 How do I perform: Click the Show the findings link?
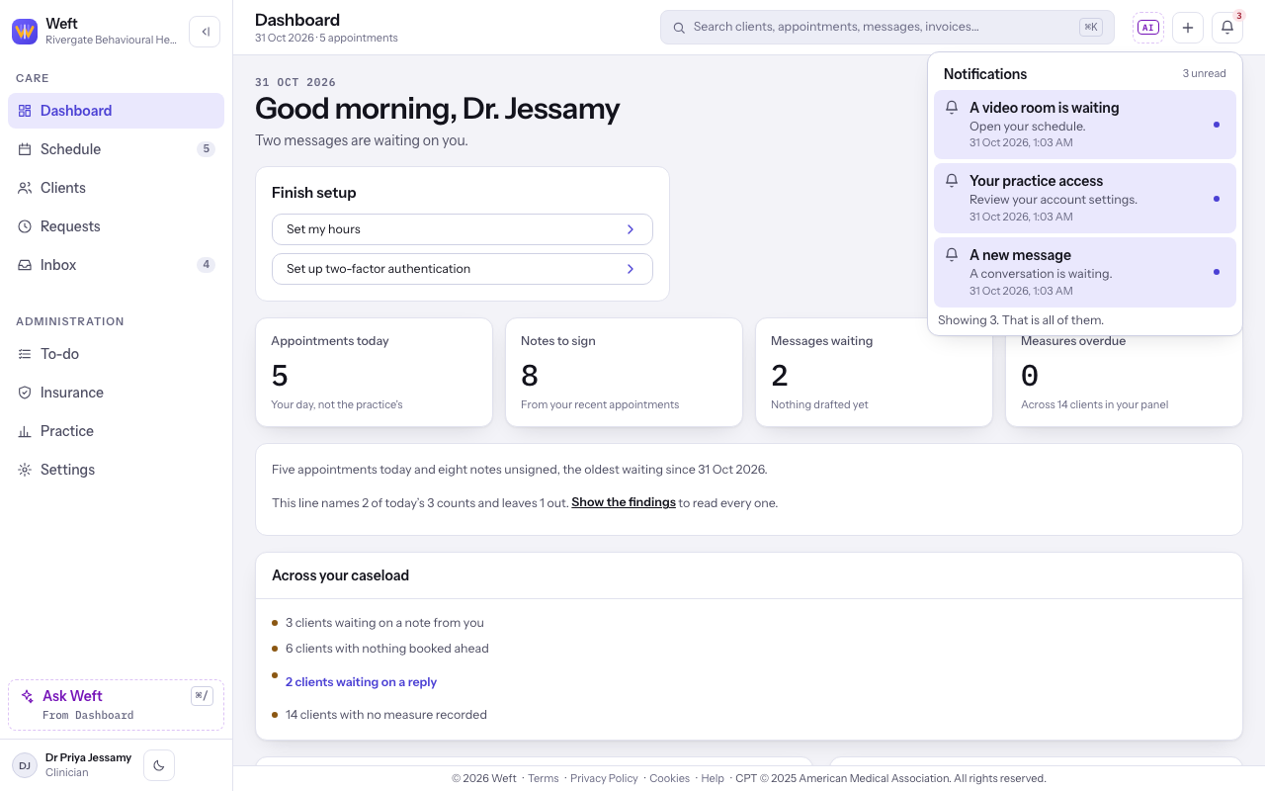pos(624,502)
